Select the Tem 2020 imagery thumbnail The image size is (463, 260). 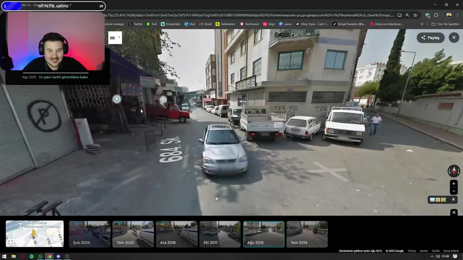point(133,234)
